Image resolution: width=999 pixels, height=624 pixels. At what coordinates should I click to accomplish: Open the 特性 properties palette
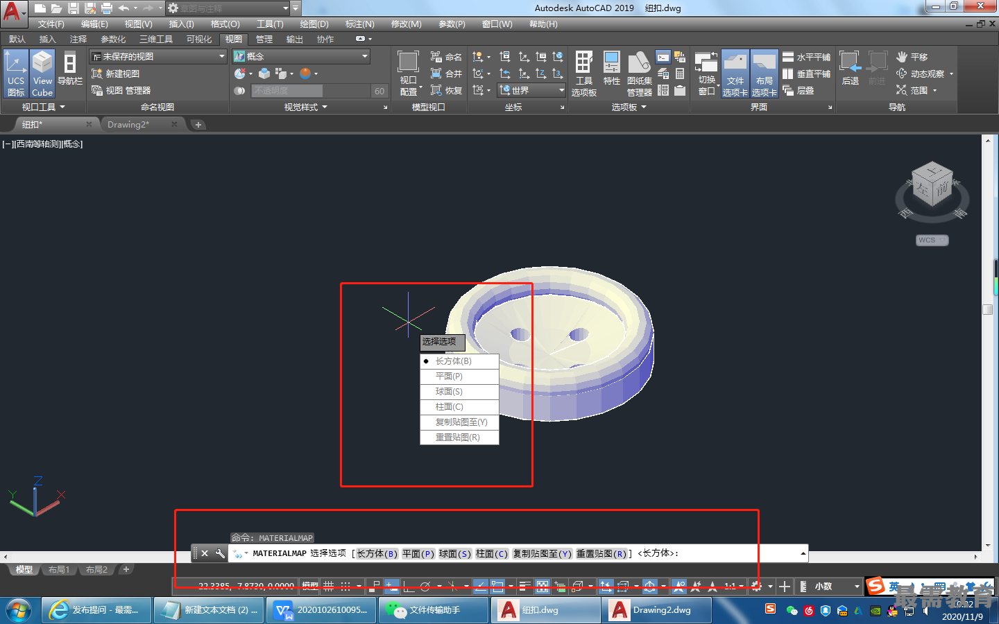coord(611,68)
